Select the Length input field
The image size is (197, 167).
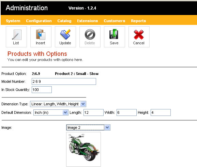(93, 112)
